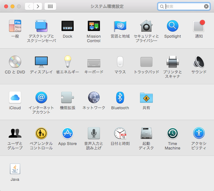Open ネットワーク (Network) globe icon
The width and height of the screenshot is (214, 191).
[x=94, y=97]
